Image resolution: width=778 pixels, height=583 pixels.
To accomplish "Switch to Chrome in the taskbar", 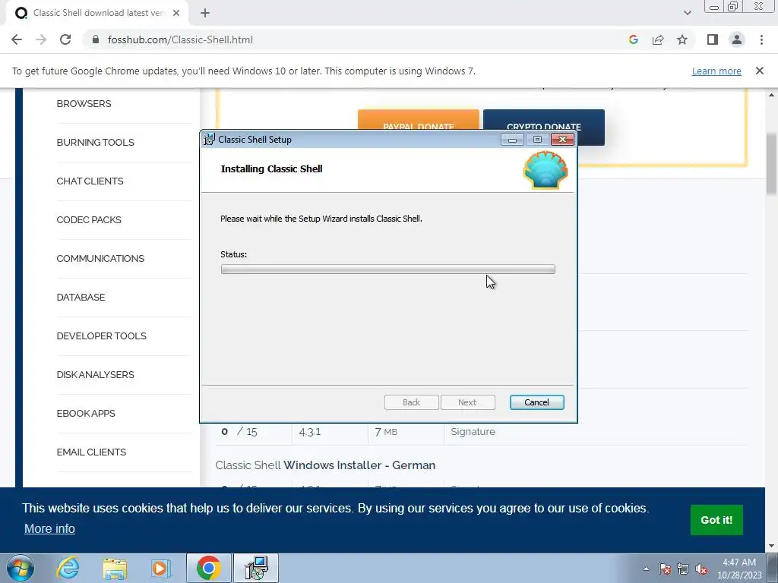I will [x=208, y=568].
